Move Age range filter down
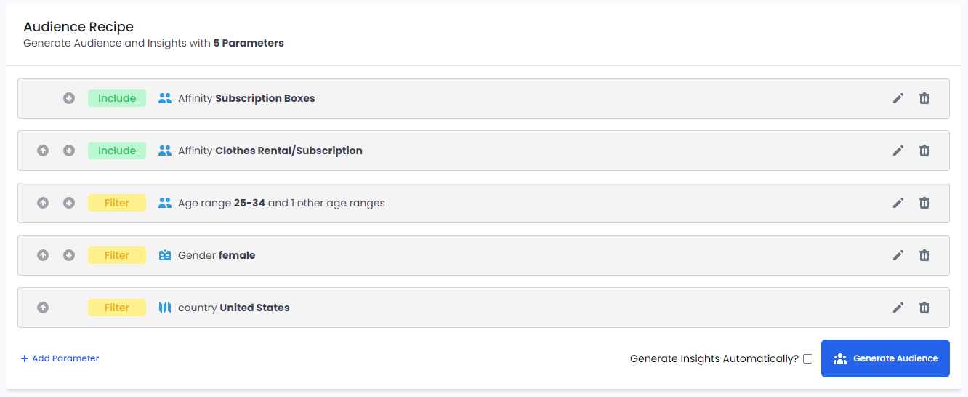Image resolution: width=968 pixels, height=397 pixels. click(69, 203)
